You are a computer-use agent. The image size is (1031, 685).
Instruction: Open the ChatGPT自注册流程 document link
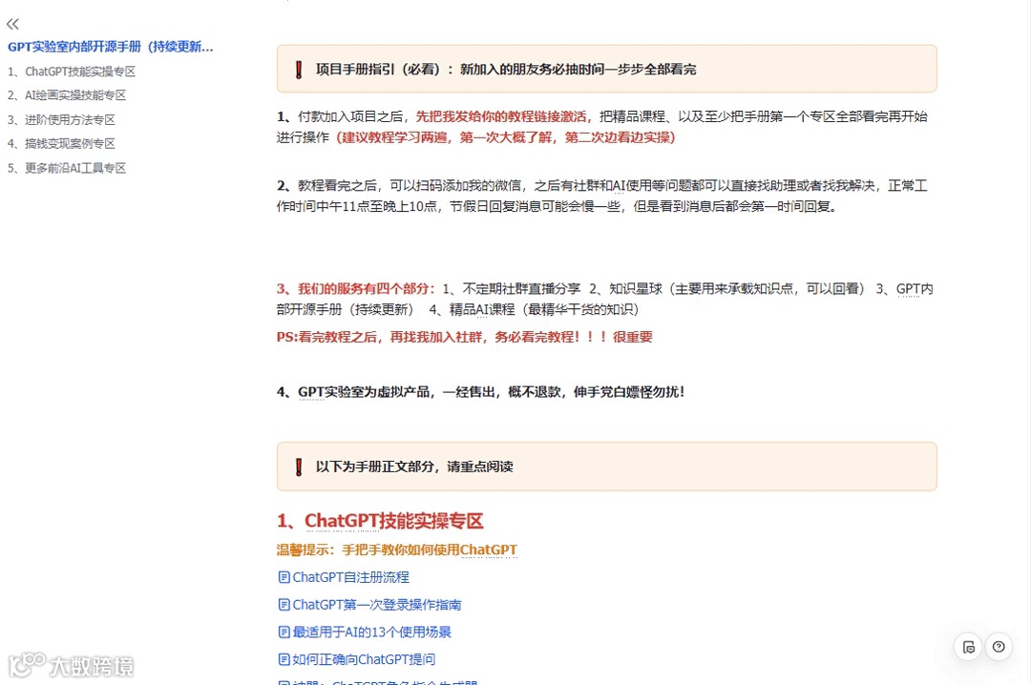(x=350, y=576)
